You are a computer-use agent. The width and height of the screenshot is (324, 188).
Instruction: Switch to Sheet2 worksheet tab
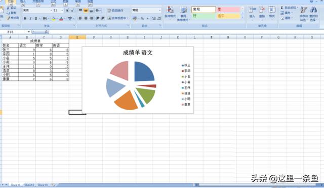(x=29, y=185)
